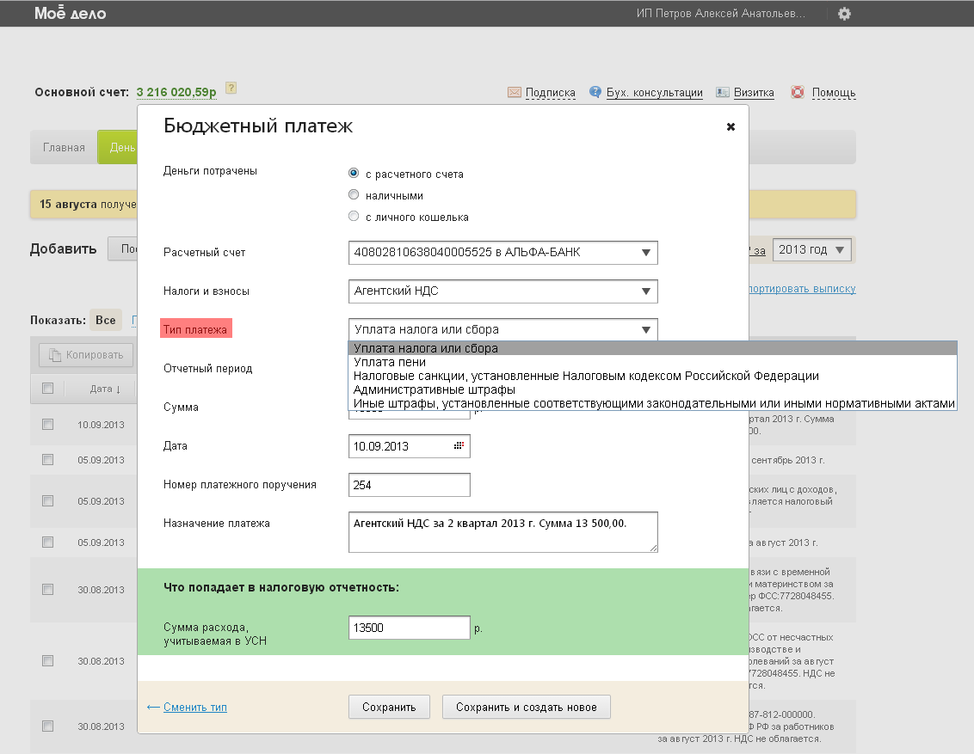Select the наличными payment option
The image size is (974, 754).
coord(354,195)
